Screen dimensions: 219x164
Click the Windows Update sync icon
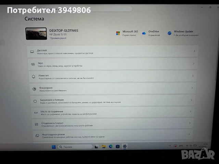(x=169, y=33)
